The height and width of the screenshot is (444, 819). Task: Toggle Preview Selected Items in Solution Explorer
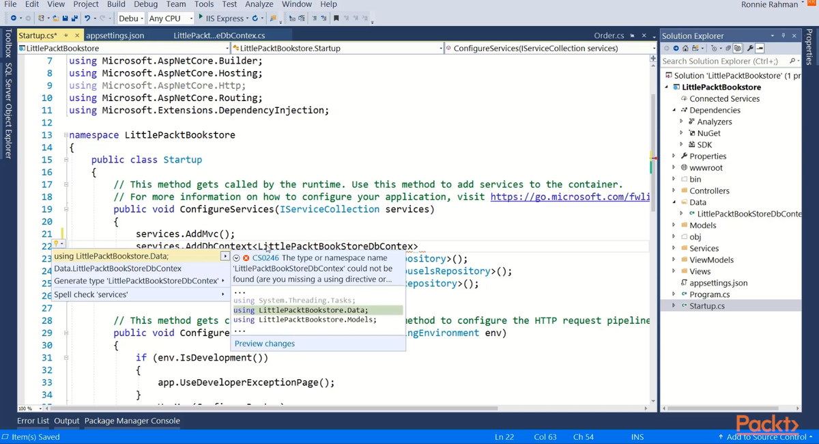[759, 48]
